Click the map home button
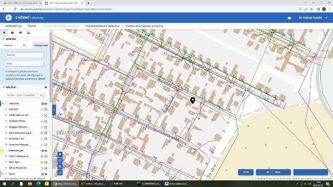The height and width of the screenshot is (187, 333). coord(60,155)
